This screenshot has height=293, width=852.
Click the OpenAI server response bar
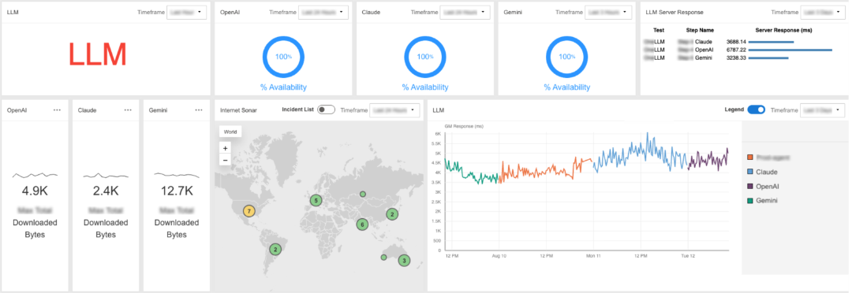[790, 50]
